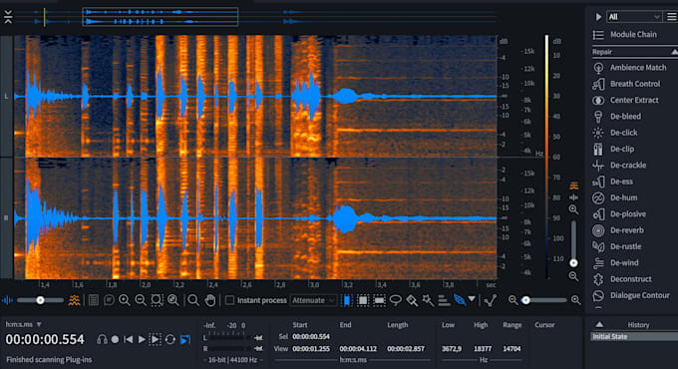
Task: Select the harmonics selection tool
Action: pos(444,300)
